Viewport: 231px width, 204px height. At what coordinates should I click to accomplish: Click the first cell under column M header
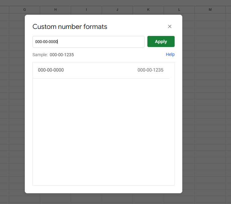[x=210, y=17]
